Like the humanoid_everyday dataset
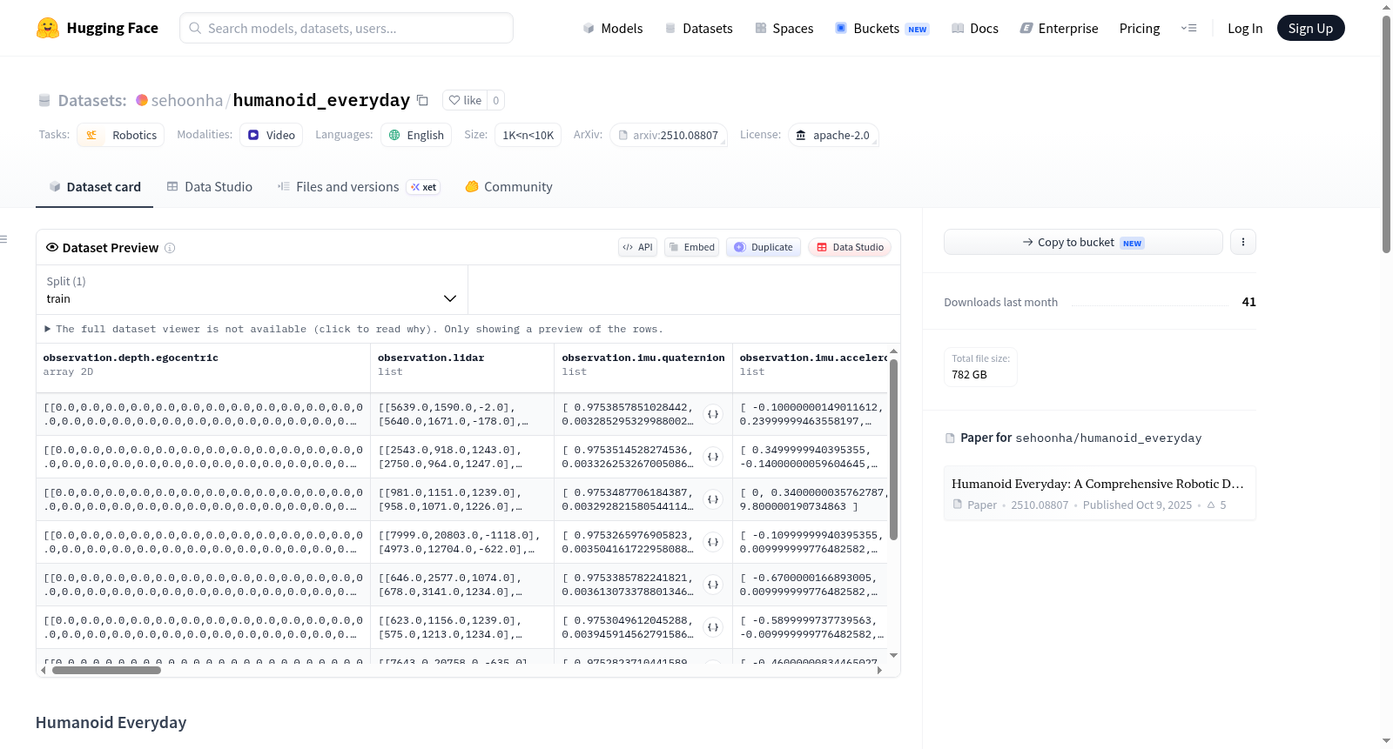Viewport: 1393px width, 749px height. [465, 100]
